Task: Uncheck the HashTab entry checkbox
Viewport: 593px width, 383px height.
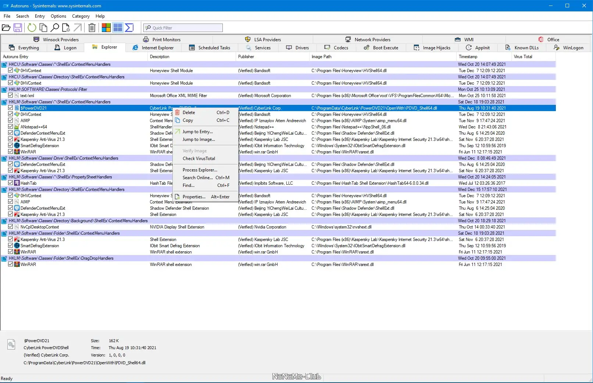Action: [x=11, y=183]
